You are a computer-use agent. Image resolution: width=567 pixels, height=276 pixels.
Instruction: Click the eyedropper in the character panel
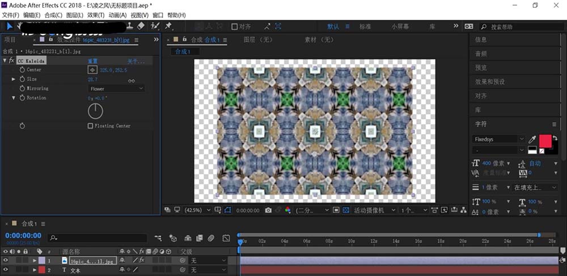(532, 139)
